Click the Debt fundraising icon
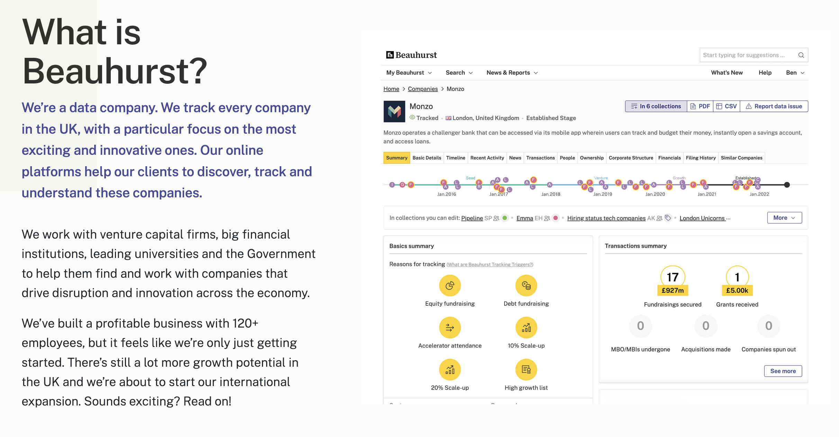Viewport: 839px width, 437px height. click(x=526, y=285)
